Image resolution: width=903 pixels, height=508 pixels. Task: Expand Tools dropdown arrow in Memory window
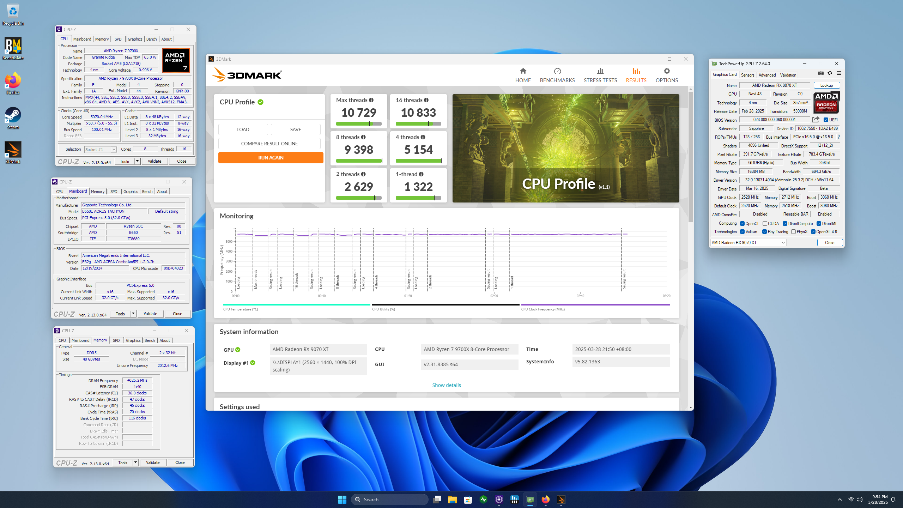pos(135,462)
